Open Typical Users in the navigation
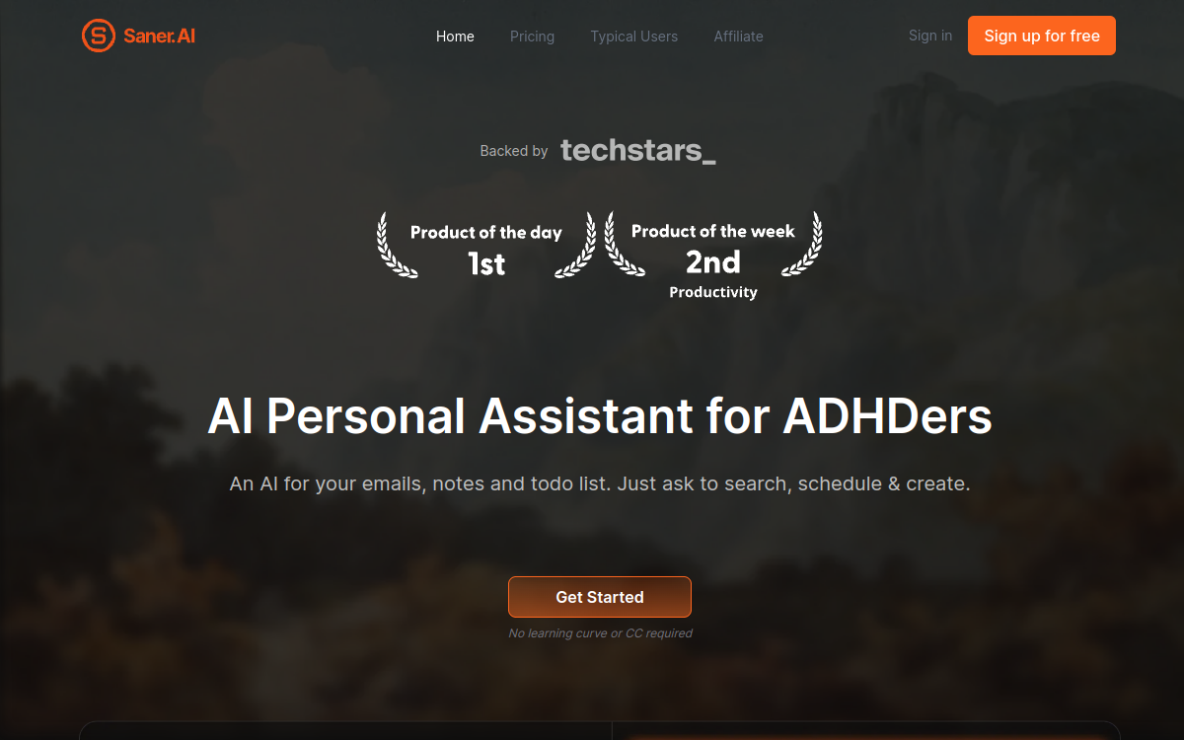Image resolution: width=1184 pixels, height=740 pixels. 633,37
